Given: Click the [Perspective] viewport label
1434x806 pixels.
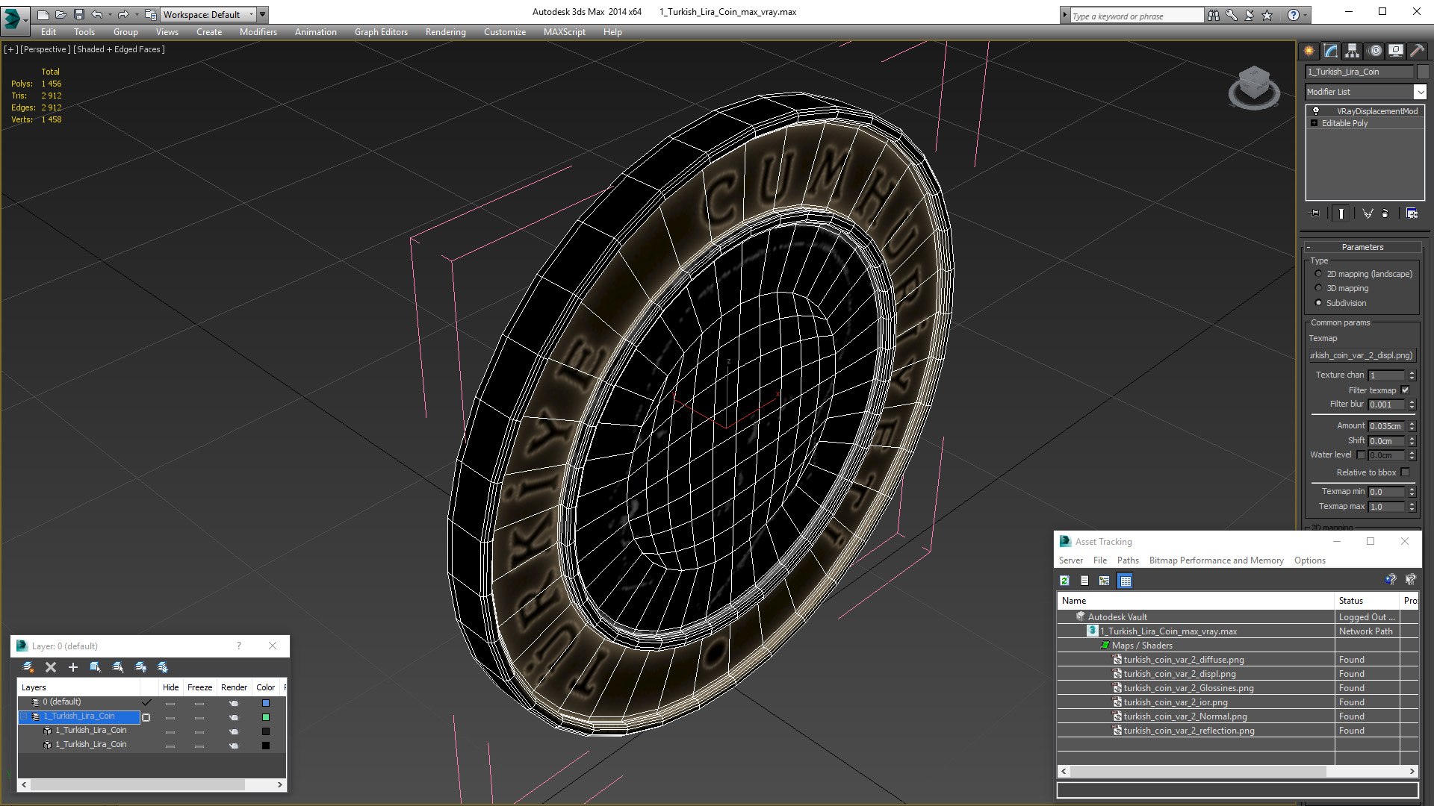Looking at the screenshot, I should pos(46,49).
